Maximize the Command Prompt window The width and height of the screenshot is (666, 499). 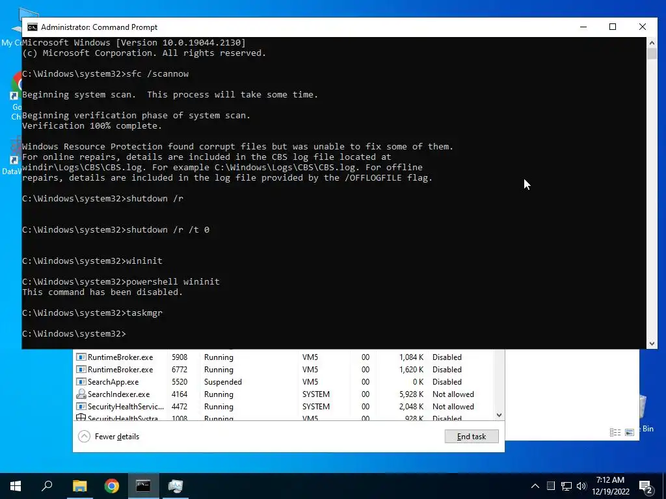[613, 27]
